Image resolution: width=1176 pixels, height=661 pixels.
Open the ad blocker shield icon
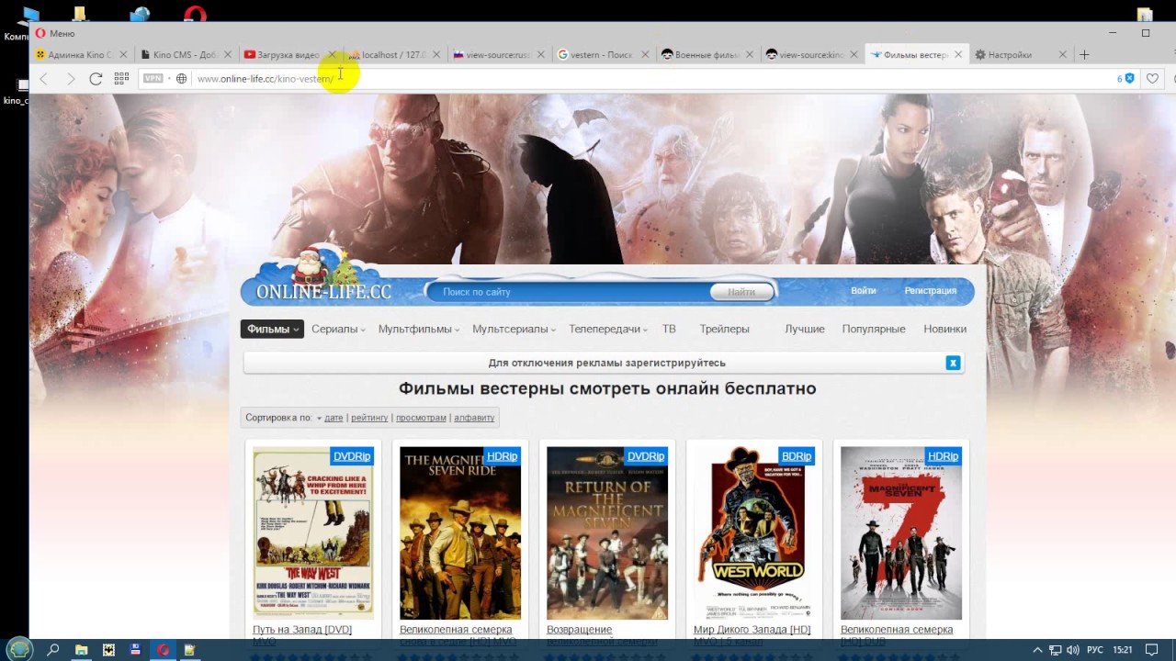(1129, 79)
